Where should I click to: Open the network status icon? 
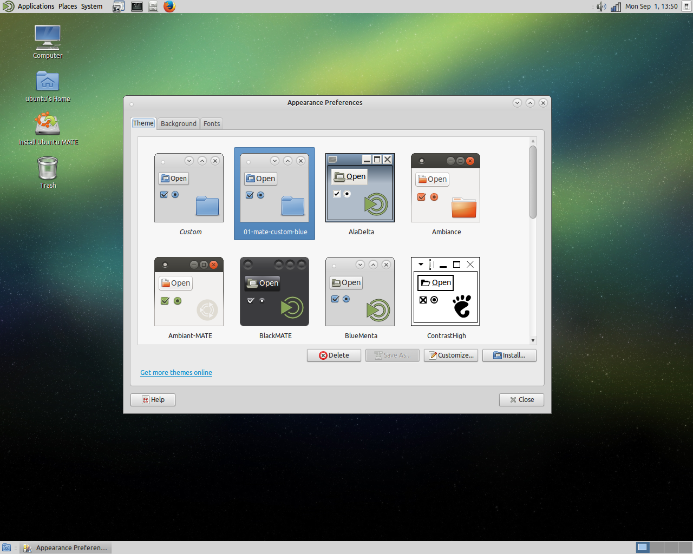[x=616, y=6]
